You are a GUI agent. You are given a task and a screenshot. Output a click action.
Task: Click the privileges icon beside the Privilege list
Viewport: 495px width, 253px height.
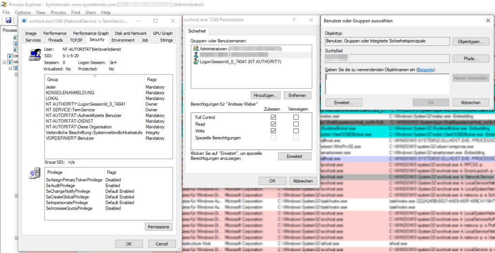[34, 173]
